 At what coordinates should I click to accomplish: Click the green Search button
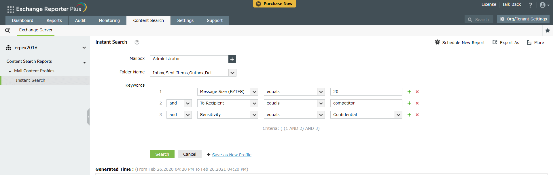tap(162, 154)
